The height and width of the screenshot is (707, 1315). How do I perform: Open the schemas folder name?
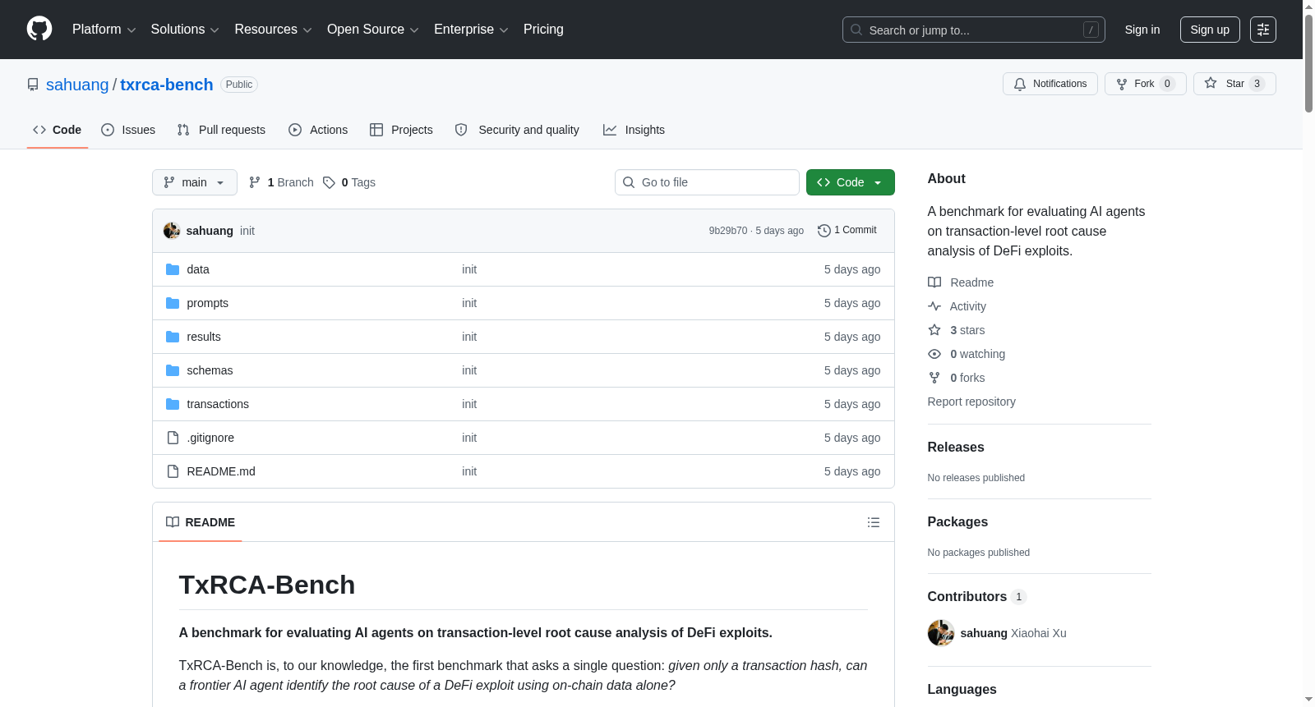(x=210, y=370)
